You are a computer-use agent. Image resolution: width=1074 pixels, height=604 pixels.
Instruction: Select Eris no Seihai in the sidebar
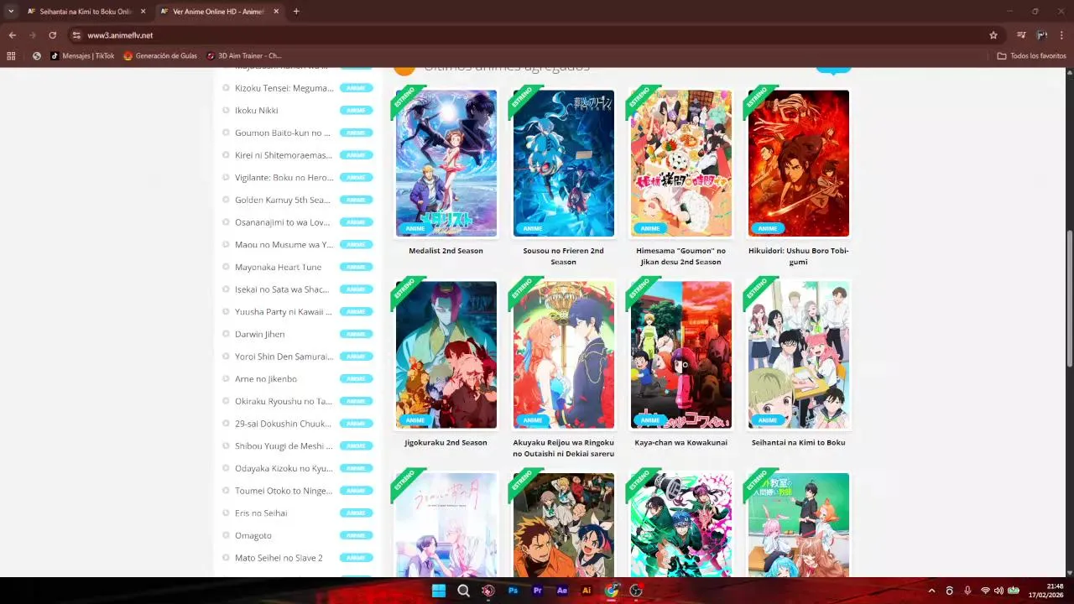click(261, 513)
